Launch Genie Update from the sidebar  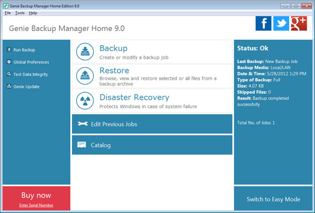point(26,87)
